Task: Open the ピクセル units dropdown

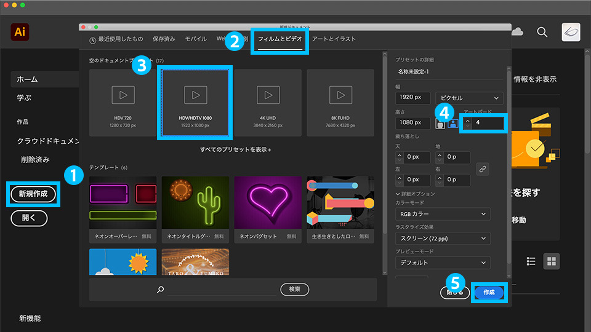Action: tap(469, 98)
